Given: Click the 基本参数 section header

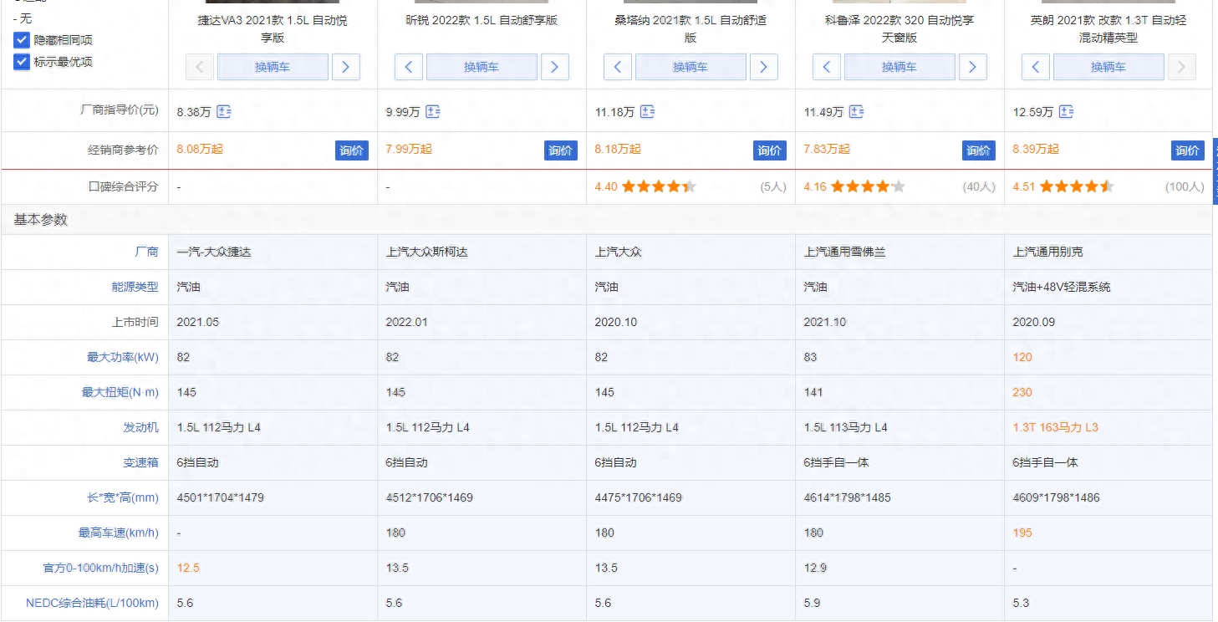Looking at the screenshot, I should pos(40,220).
